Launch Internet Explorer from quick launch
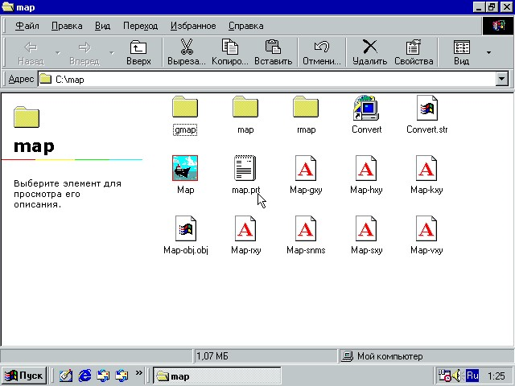 (x=84, y=376)
